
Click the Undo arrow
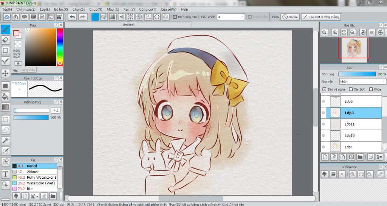tap(72, 17)
